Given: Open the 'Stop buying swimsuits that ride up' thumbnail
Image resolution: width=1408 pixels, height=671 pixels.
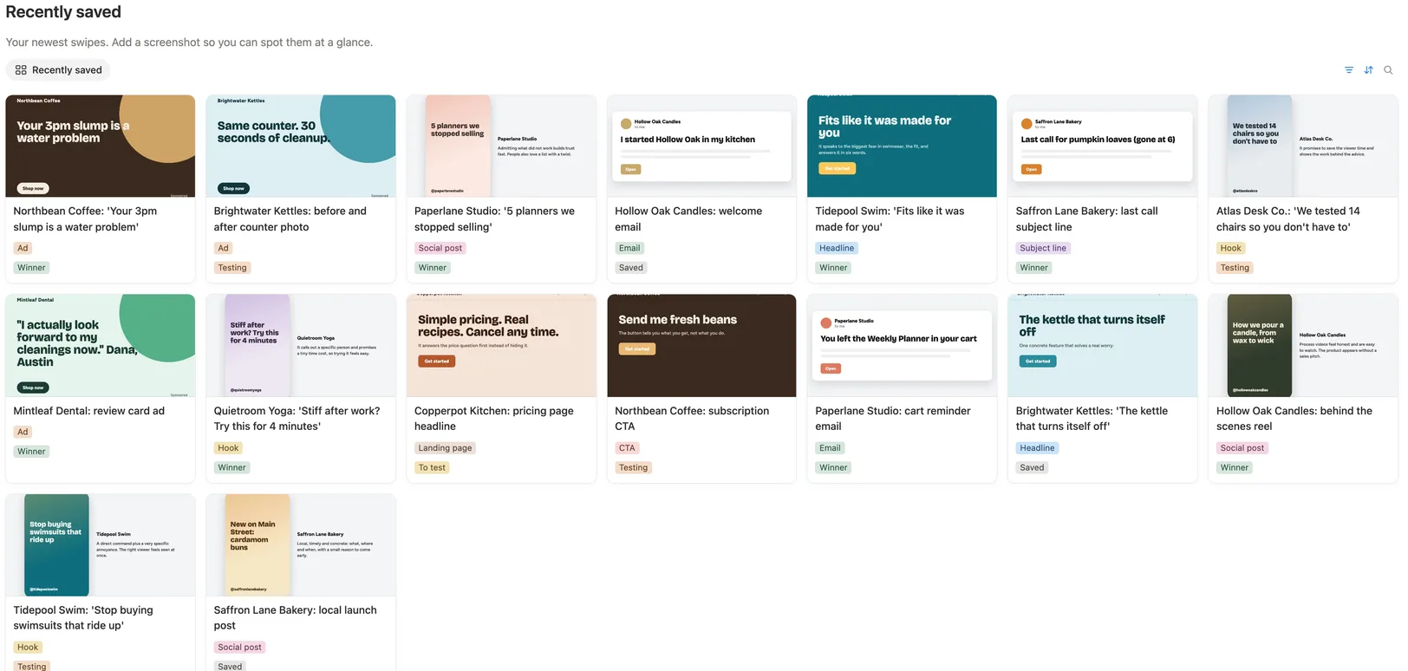Looking at the screenshot, I should point(101,544).
